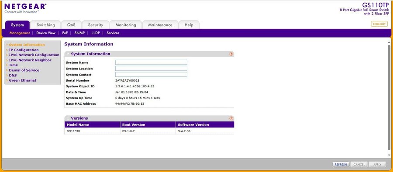This screenshot has height=172, width=393.
Task: Open help for Versions section
Action: tap(231, 118)
